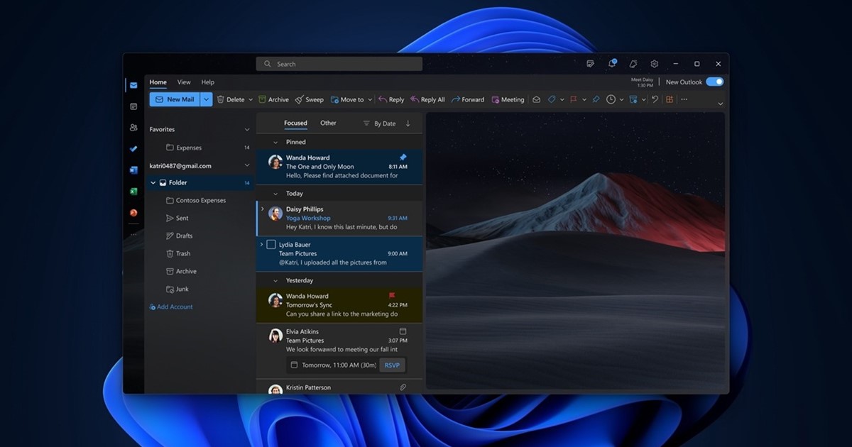
Task: Click RSVP on Elvia Atikins' invite
Action: [x=392, y=365]
